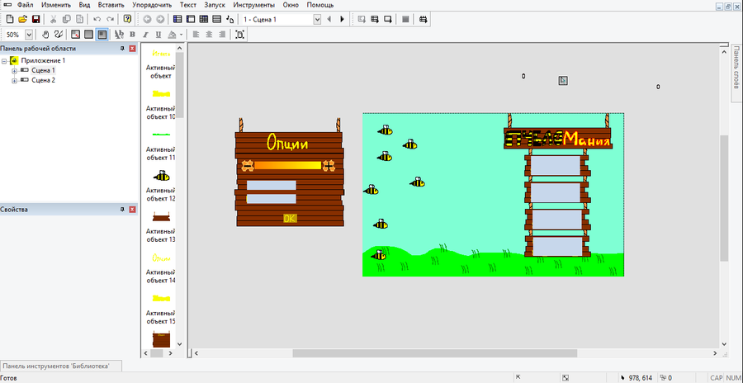The height and width of the screenshot is (383, 743).
Task: Open the Изменить menu
Action: (56, 5)
